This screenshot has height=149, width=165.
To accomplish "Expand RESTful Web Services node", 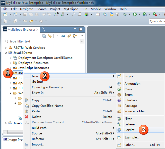I will 6,48.
